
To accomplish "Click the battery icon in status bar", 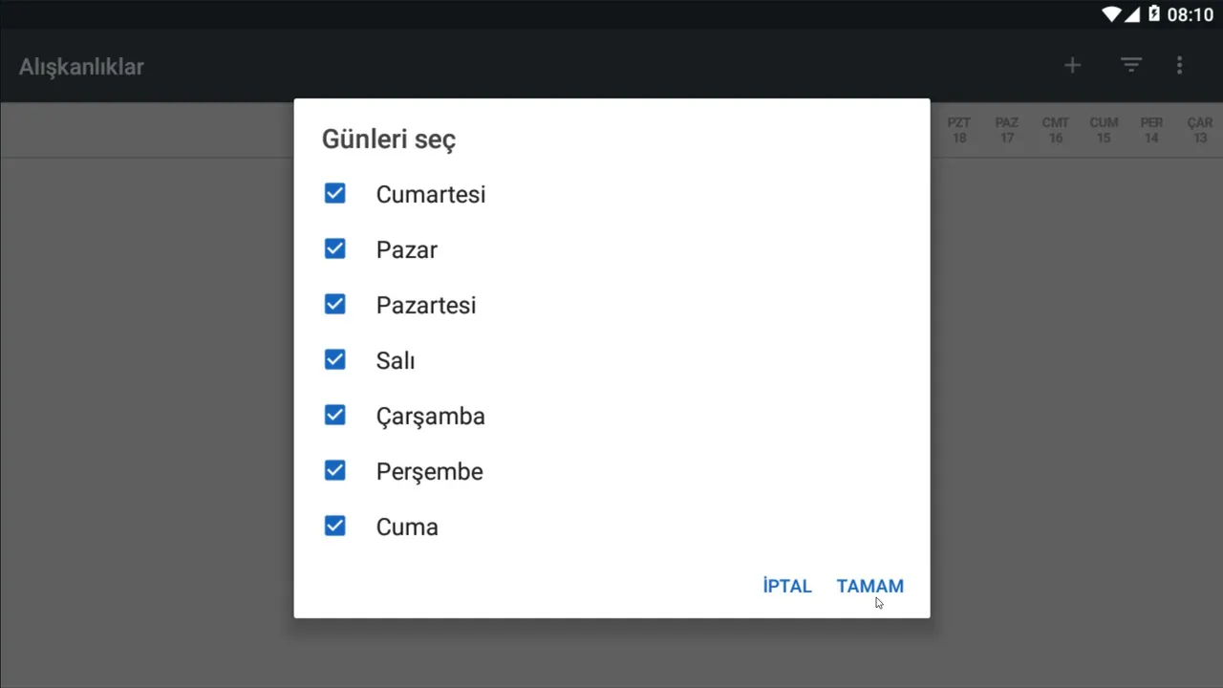I will [x=1153, y=13].
